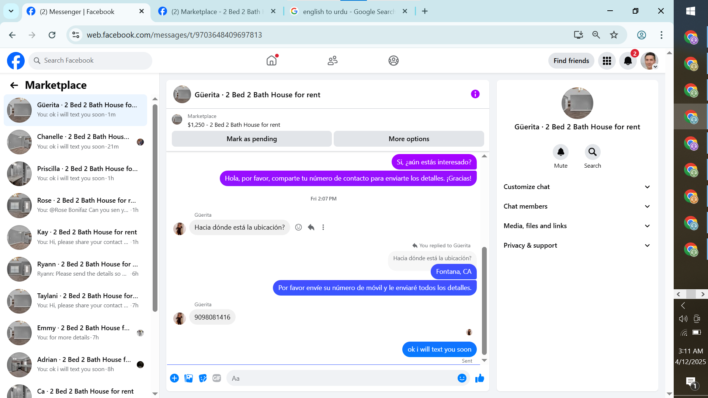Open the Kay conversation
Image resolution: width=708 pixels, height=398 pixels.
coord(76,237)
